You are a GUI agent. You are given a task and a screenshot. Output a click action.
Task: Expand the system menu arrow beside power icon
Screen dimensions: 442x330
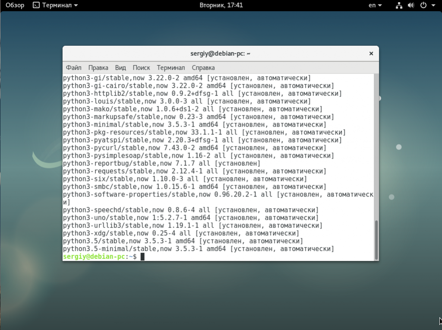click(x=433, y=6)
